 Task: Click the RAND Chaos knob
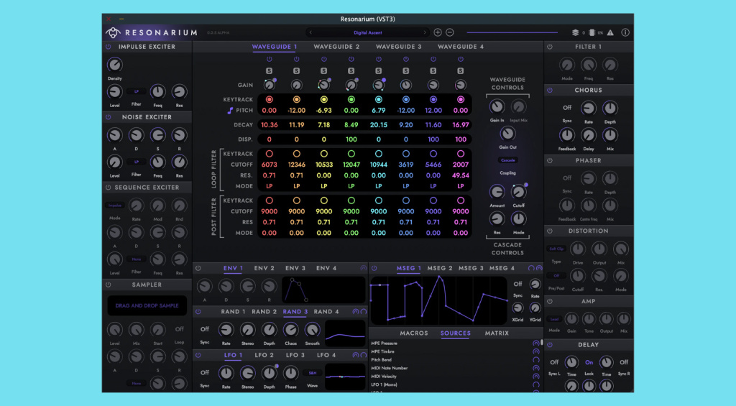point(290,330)
